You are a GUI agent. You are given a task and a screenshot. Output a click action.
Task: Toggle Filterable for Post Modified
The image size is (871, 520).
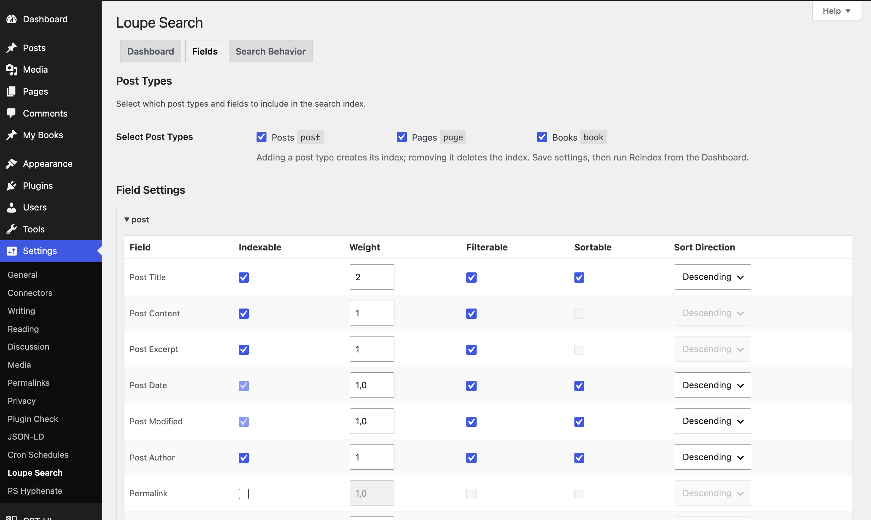471,422
